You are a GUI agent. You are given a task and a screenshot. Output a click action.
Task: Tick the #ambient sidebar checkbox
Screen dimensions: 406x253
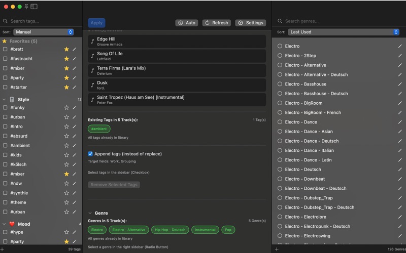tap(5, 145)
